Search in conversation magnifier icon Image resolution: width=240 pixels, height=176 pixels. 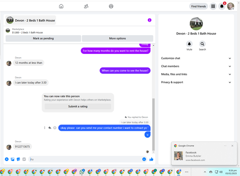pyautogui.click(x=203, y=44)
